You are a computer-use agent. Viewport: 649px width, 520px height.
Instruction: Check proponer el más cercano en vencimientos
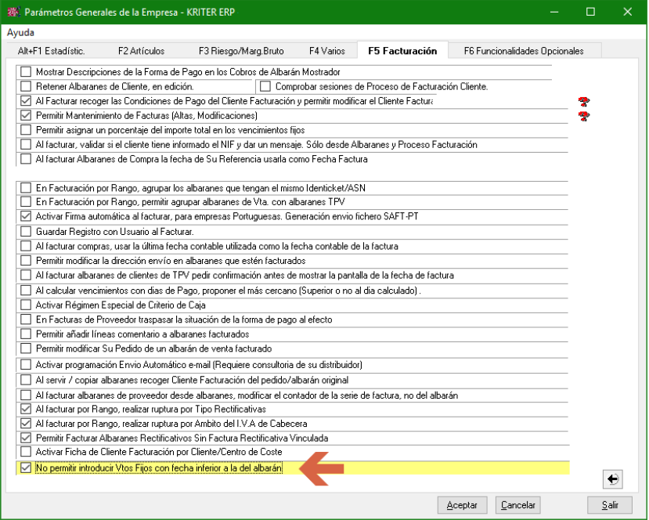pos(26,291)
